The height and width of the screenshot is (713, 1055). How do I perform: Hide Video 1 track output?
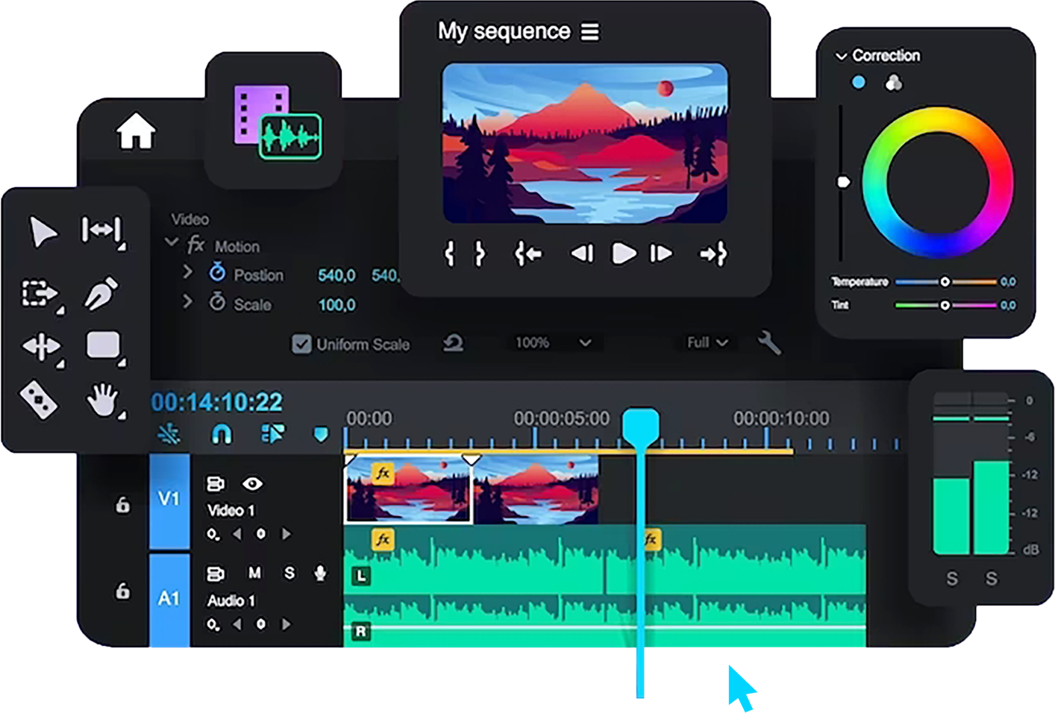click(x=252, y=484)
